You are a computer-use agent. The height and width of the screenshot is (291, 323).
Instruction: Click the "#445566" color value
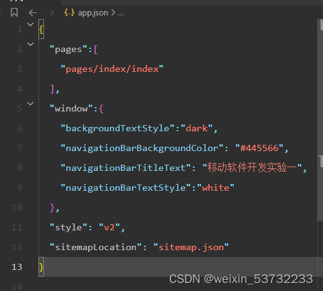tap(259, 148)
